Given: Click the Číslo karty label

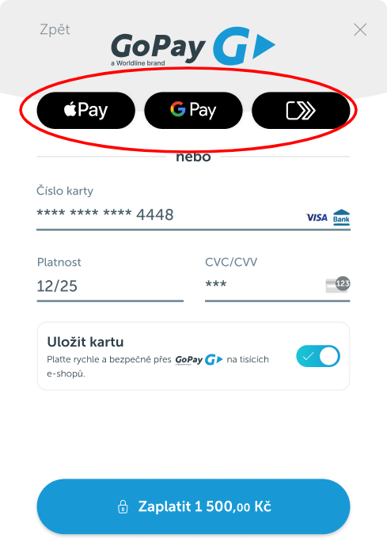Looking at the screenshot, I should 65,191.
